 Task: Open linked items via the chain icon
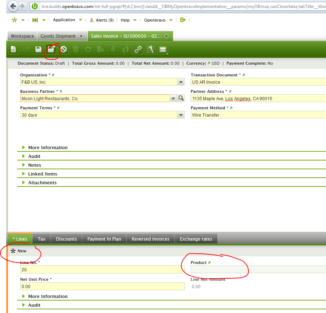(138, 49)
